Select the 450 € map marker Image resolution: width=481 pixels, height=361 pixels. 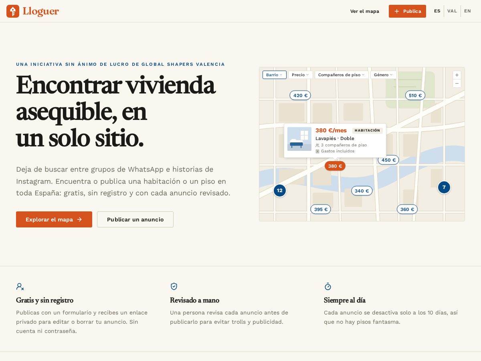388,160
